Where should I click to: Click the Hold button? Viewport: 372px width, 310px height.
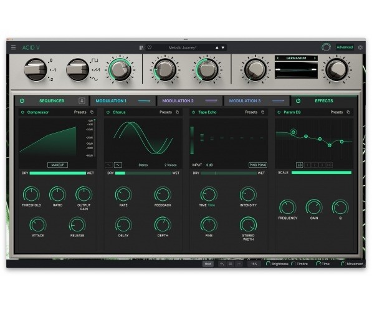pyautogui.click(x=208, y=264)
